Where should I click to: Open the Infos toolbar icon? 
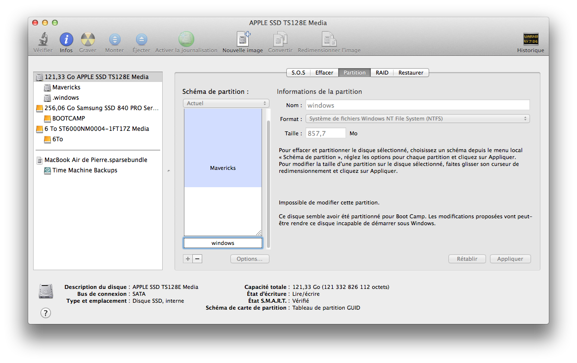[66, 39]
